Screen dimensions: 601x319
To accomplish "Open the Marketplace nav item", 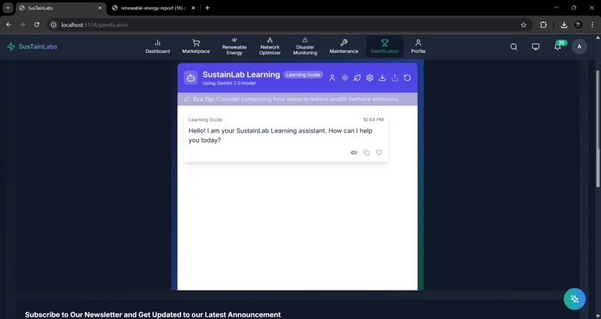I will pyautogui.click(x=196, y=47).
